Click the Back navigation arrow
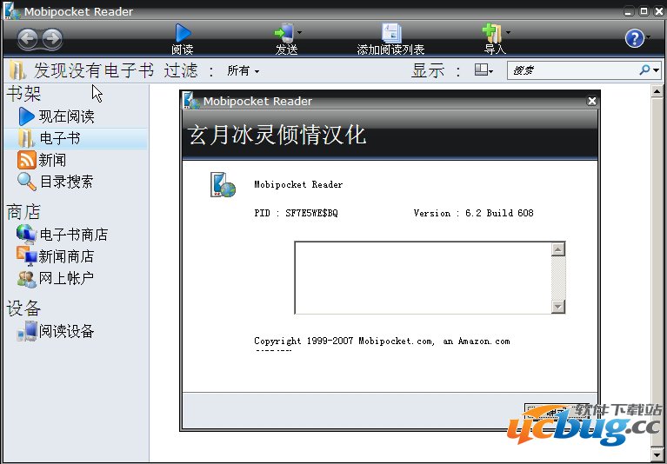The height and width of the screenshot is (464, 667). [x=28, y=38]
